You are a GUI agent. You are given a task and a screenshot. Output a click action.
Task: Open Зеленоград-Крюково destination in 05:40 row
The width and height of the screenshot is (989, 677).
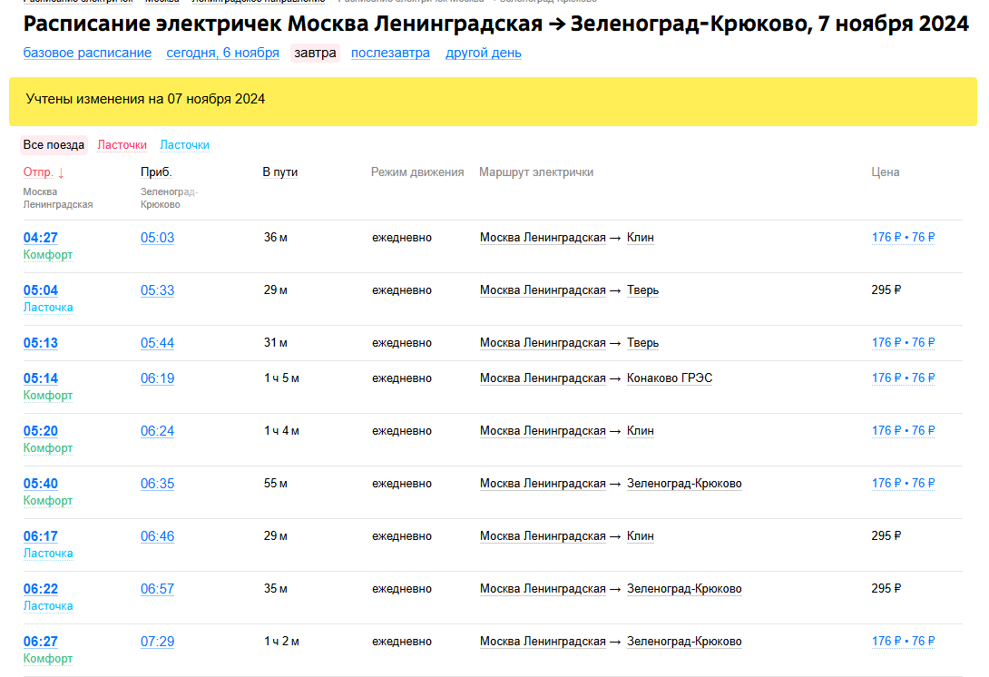[683, 484]
